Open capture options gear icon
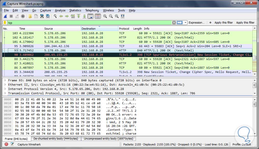The height and width of the screenshot is (149, 259). [x=23, y=16]
